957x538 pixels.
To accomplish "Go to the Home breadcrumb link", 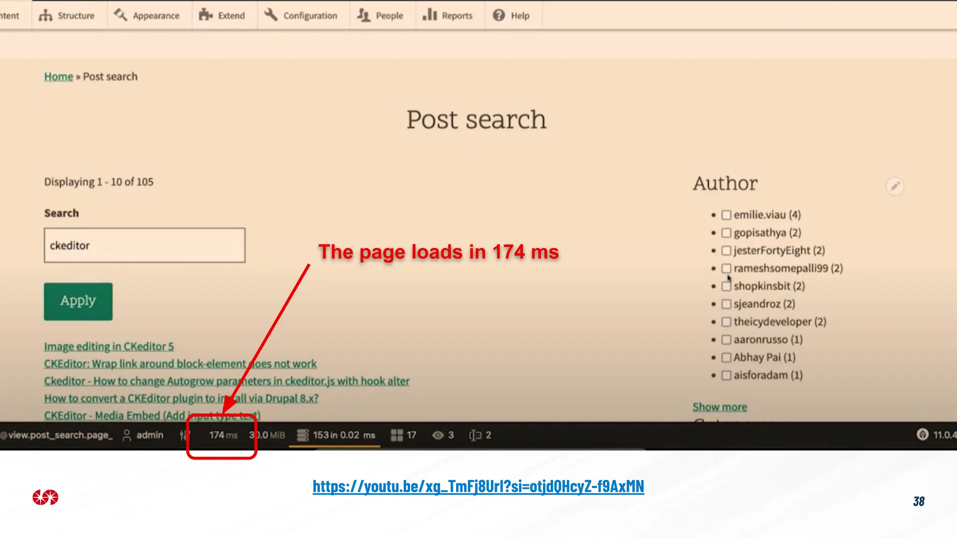I will pyautogui.click(x=58, y=77).
